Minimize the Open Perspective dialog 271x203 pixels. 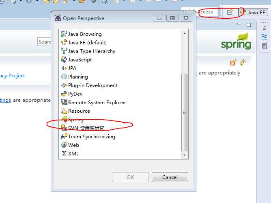click(159, 18)
